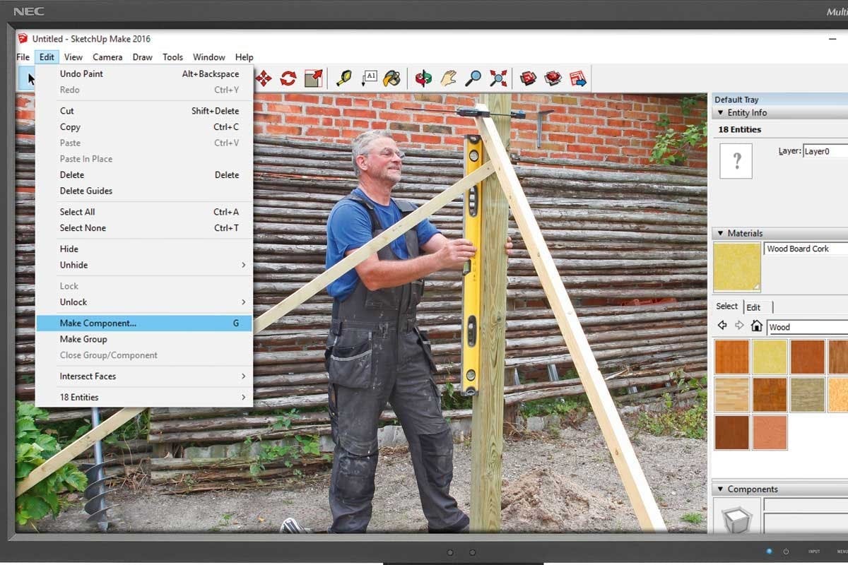Open the Unhide submenu
The width and height of the screenshot is (848, 565).
74,265
